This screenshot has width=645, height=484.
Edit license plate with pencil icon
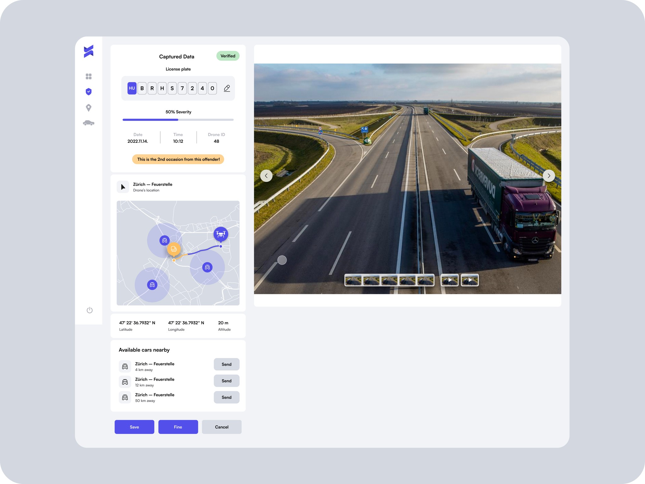[227, 88]
